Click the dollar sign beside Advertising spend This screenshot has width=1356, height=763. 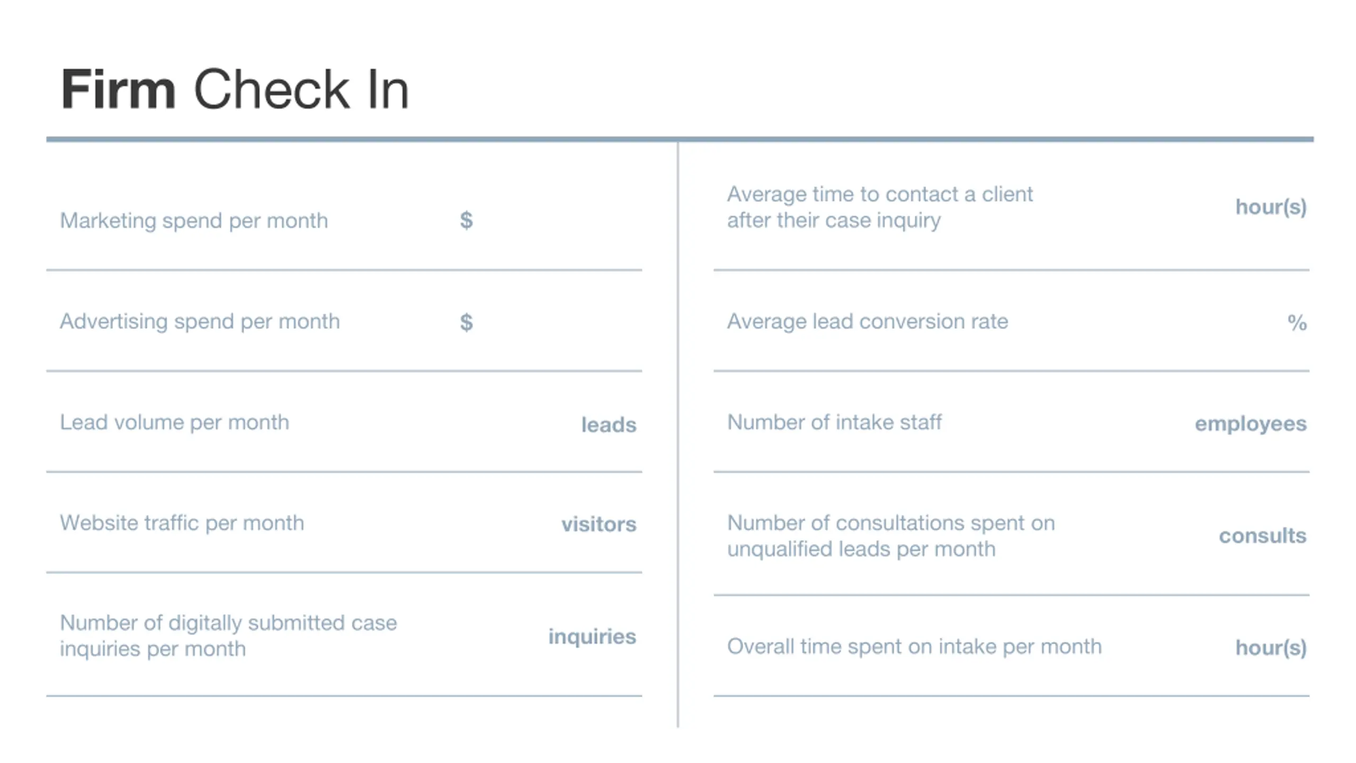click(466, 322)
